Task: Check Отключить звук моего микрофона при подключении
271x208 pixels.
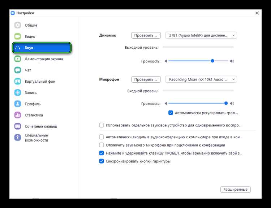Action: tap(102, 145)
